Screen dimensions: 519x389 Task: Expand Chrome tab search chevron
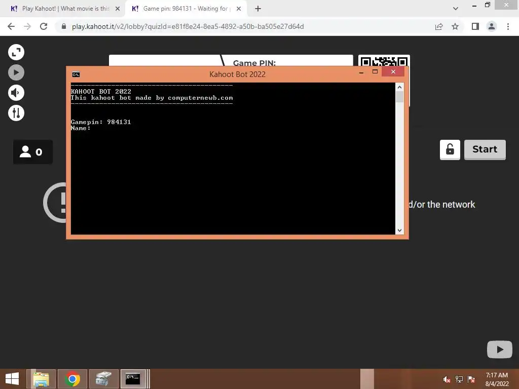click(x=456, y=9)
